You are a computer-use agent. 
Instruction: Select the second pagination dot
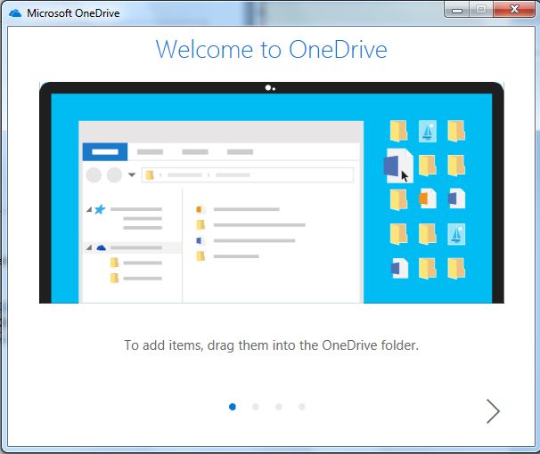coord(256,407)
